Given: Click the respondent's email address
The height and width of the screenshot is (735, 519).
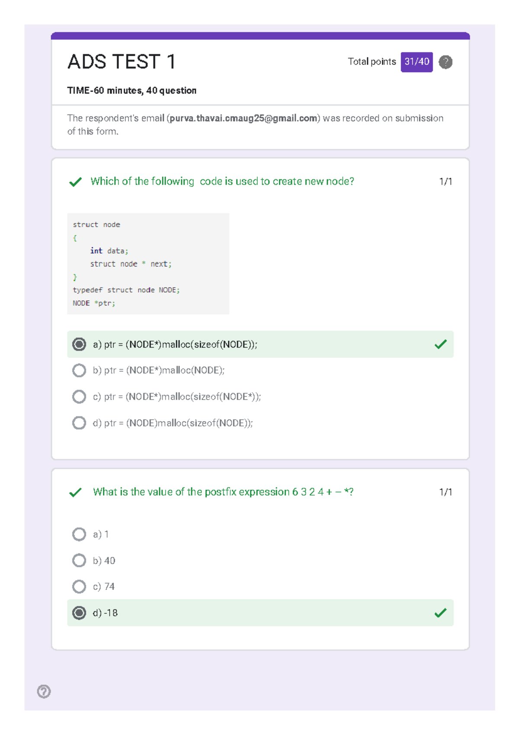Looking at the screenshot, I should (x=243, y=118).
